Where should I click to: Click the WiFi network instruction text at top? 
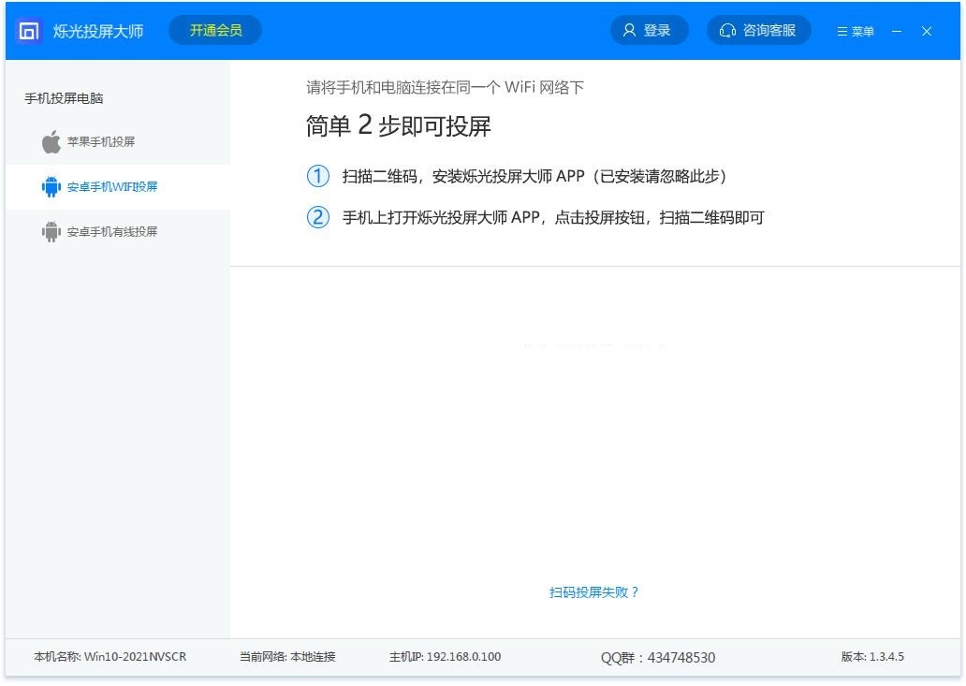coord(445,87)
